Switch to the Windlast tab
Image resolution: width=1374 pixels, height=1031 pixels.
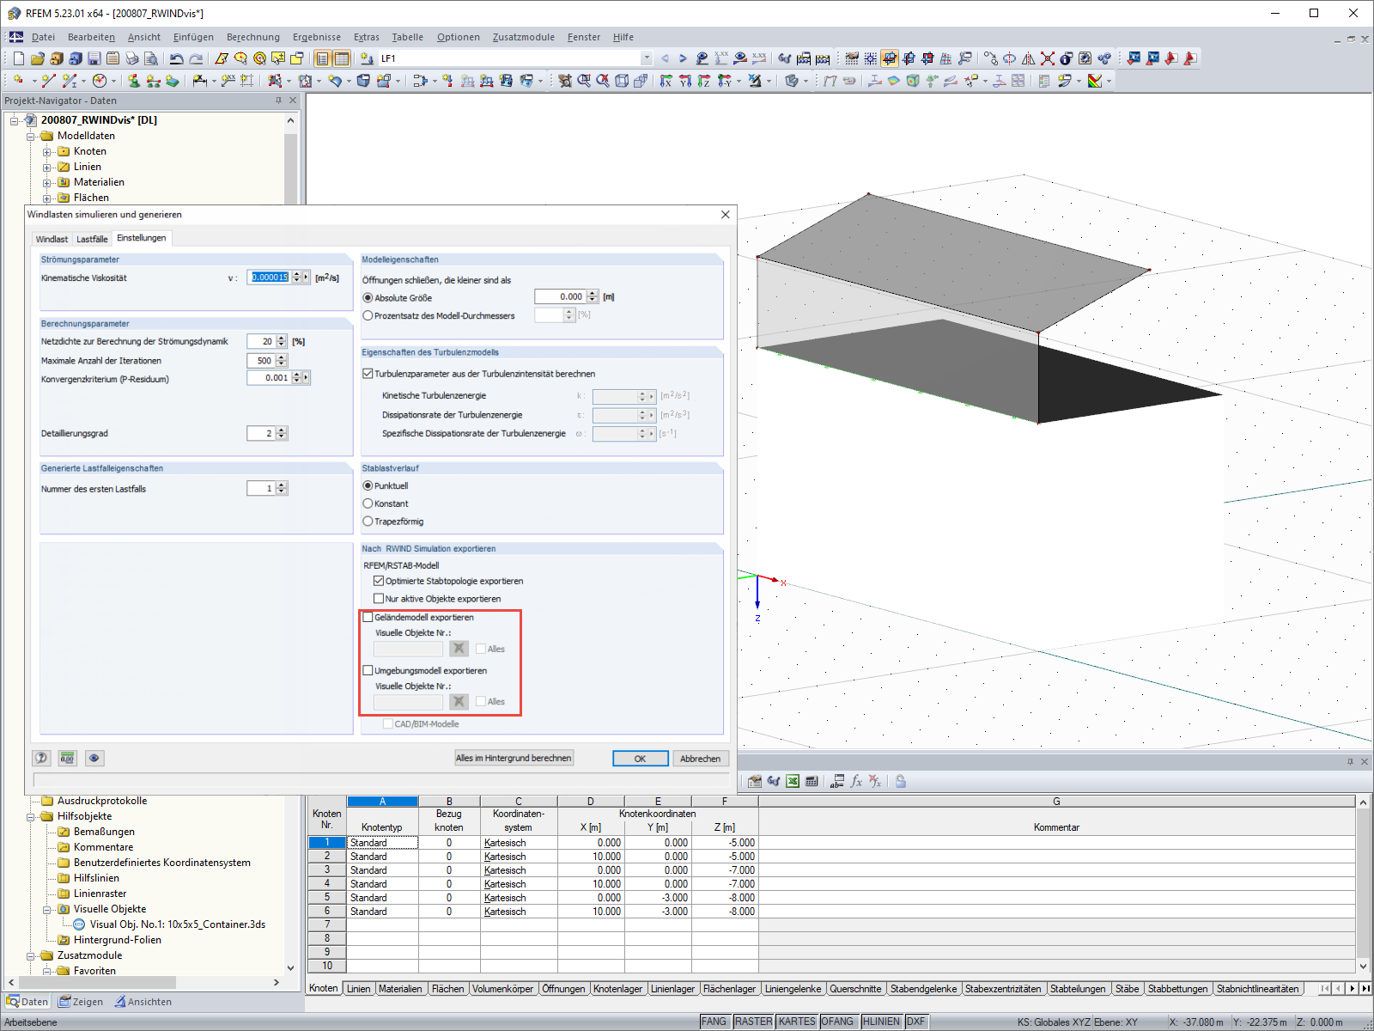52,238
